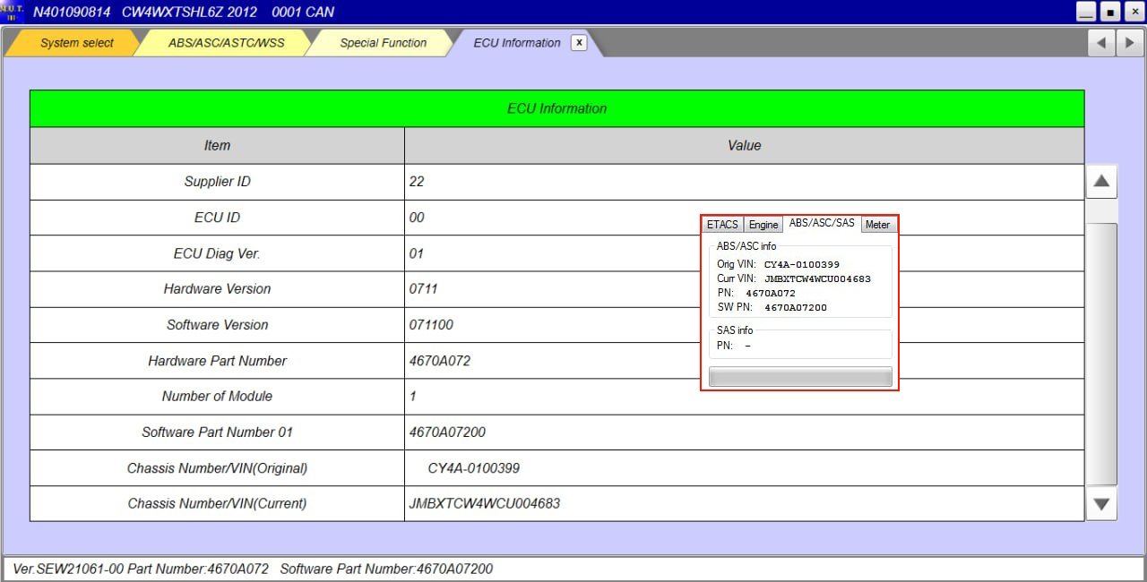Select the ECU Information tab
This screenshot has width=1147, height=582.
516,43
